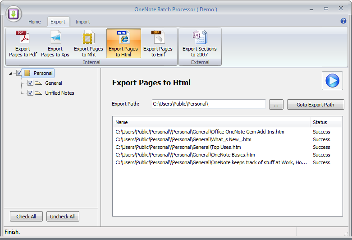This screenshot has height=240, width=352.
Task: Click Goto Export Path button
Action: tap(315, 105)
